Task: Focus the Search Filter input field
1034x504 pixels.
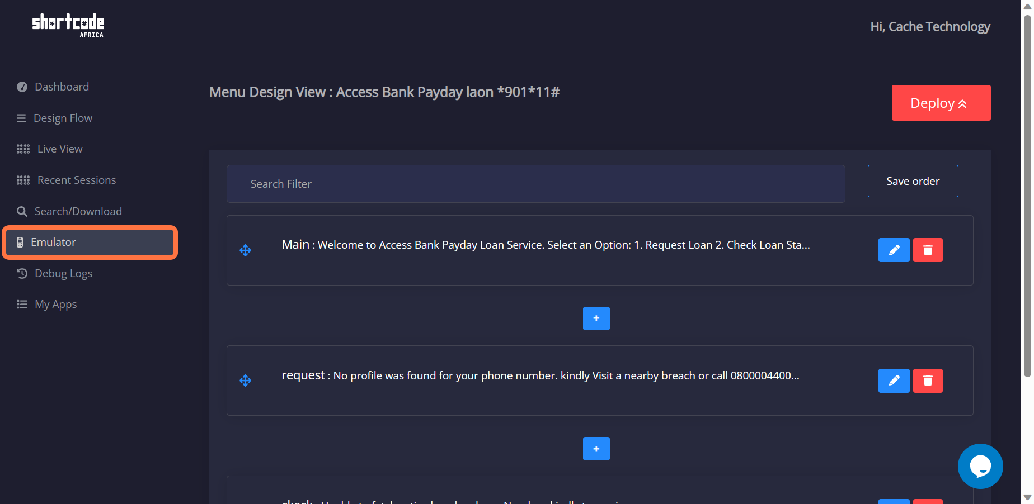Action: click(x=535, y=184)
